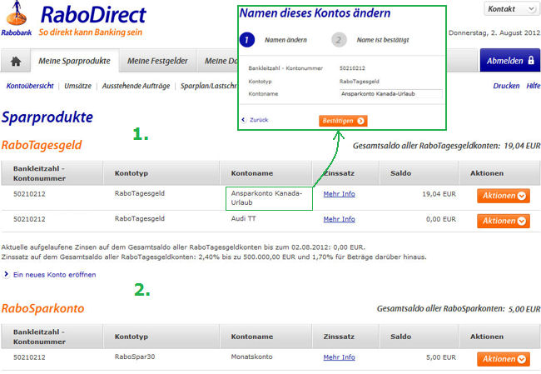Image resolution: width=541 pixels, height=374 pixels.
Task: Click the 19,04 EUR balance cell
Action: tap(439, 194)
